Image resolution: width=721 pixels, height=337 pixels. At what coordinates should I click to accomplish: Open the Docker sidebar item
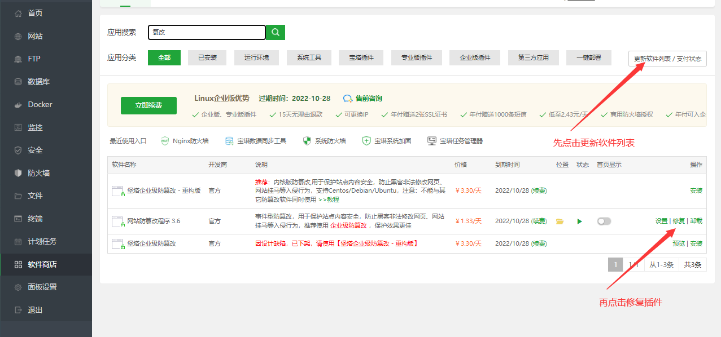[x=46, y=104]
